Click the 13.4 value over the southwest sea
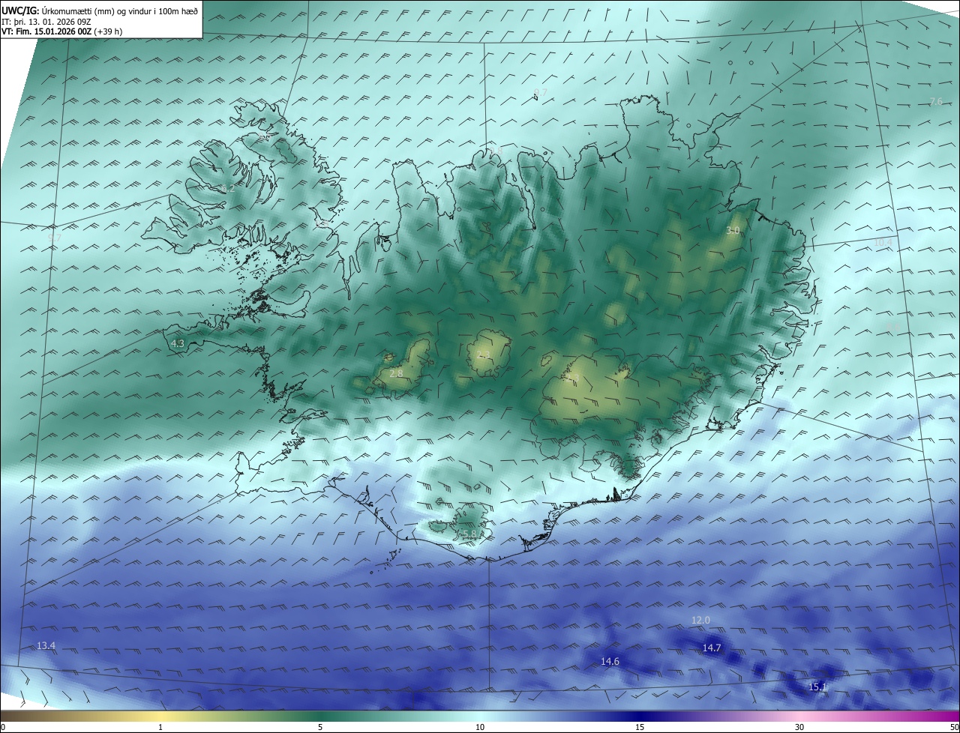This screenshot has height=733, width=960. [x=46, y=645]
